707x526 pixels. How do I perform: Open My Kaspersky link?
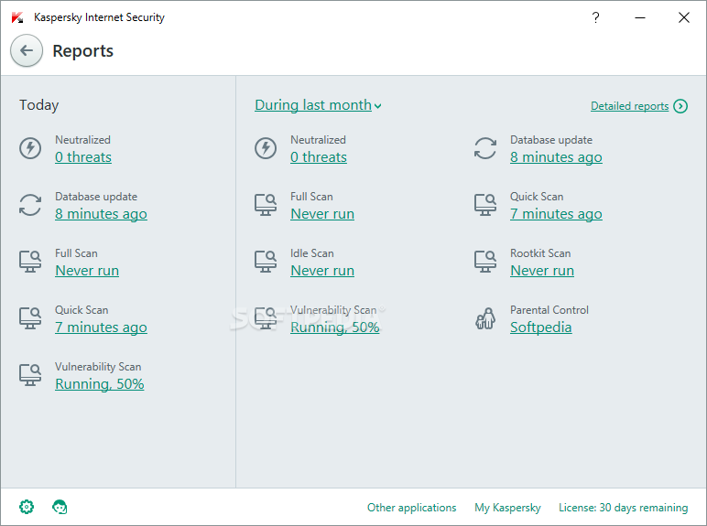pyautogui.click(x=507, y=508)
